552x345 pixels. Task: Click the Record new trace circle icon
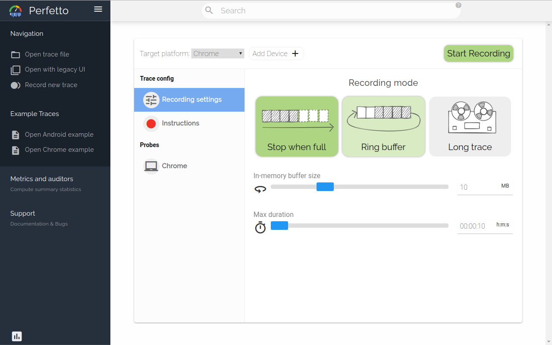point(15,85)
